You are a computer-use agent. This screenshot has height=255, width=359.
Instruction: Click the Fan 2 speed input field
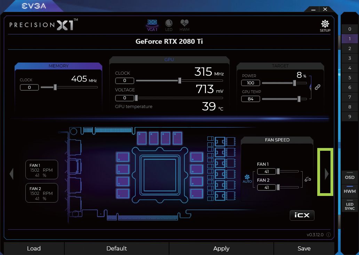tap(266, 187)
